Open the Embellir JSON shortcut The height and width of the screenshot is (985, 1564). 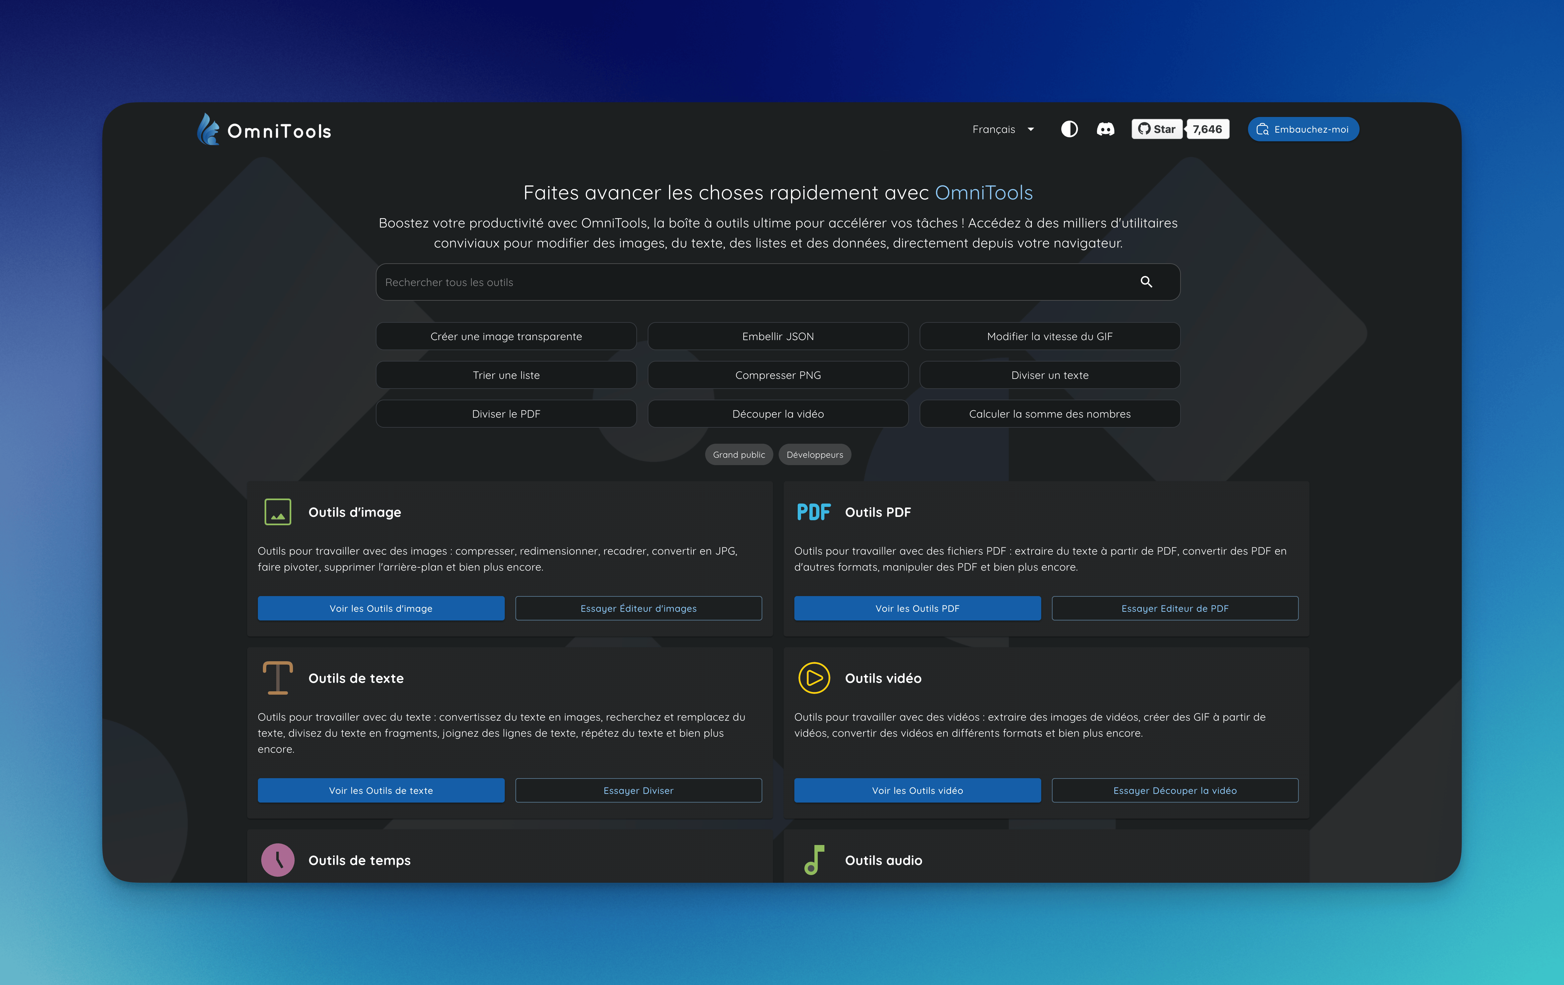777,336
